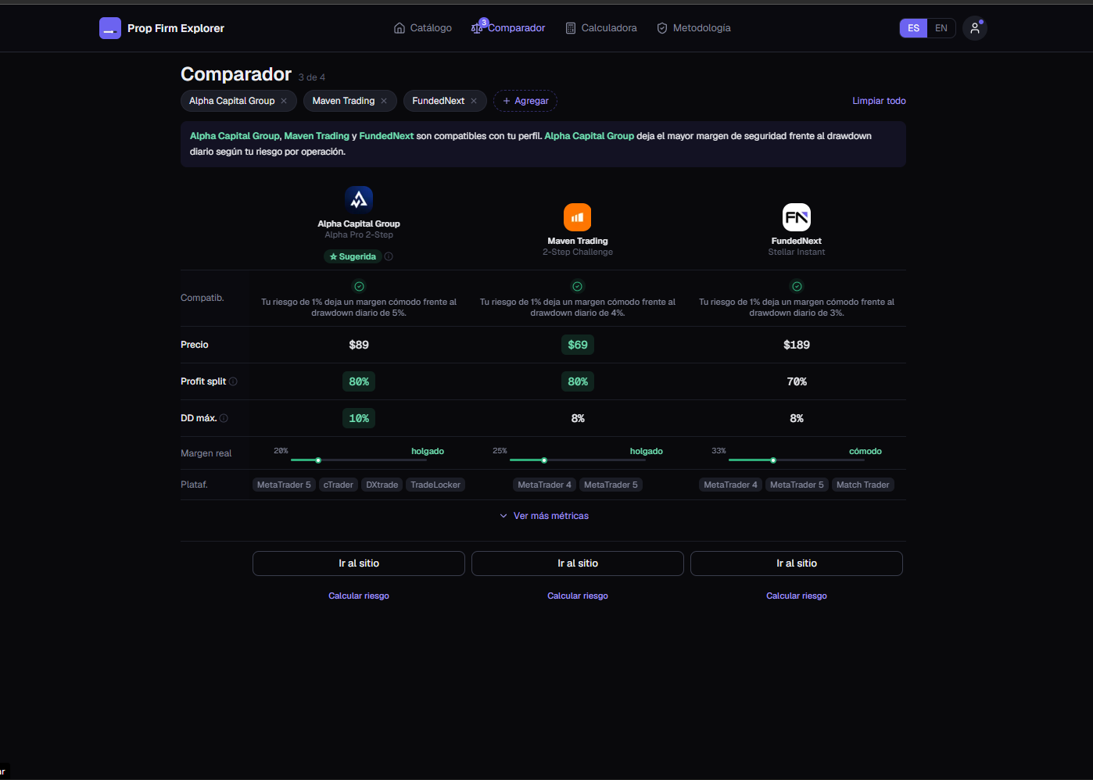Click the Sugerida badge
The image size is (1093, 780).
353,256
